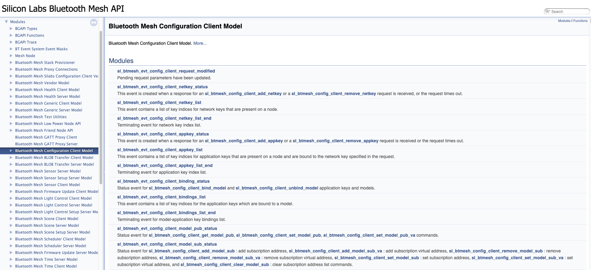591x270 pixels.
Task: Expand the BGAPI Types tree arrow
Action: coord(11,28)
